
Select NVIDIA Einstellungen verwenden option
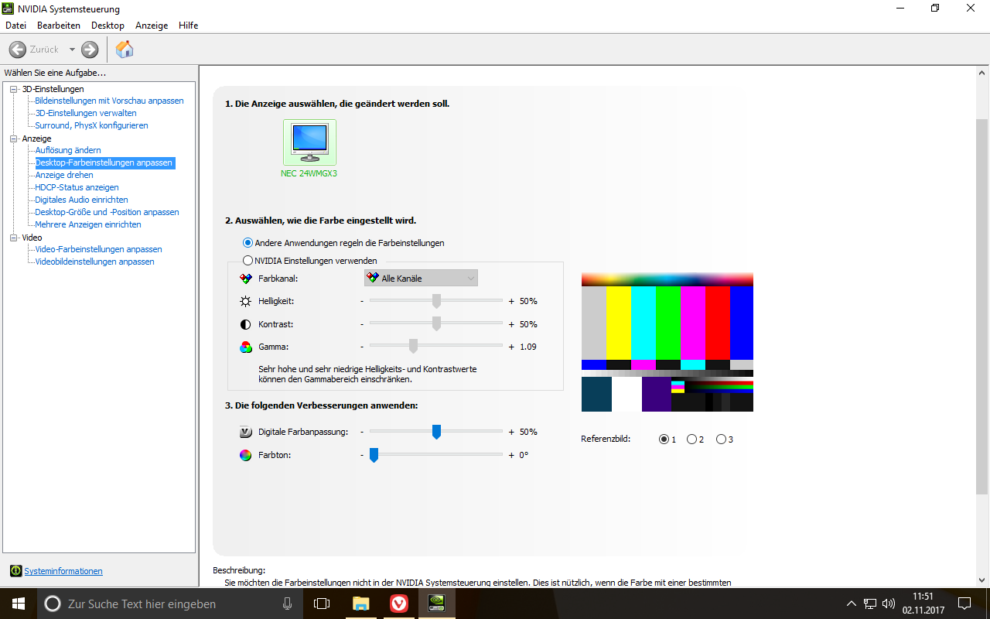click(310, 261)
